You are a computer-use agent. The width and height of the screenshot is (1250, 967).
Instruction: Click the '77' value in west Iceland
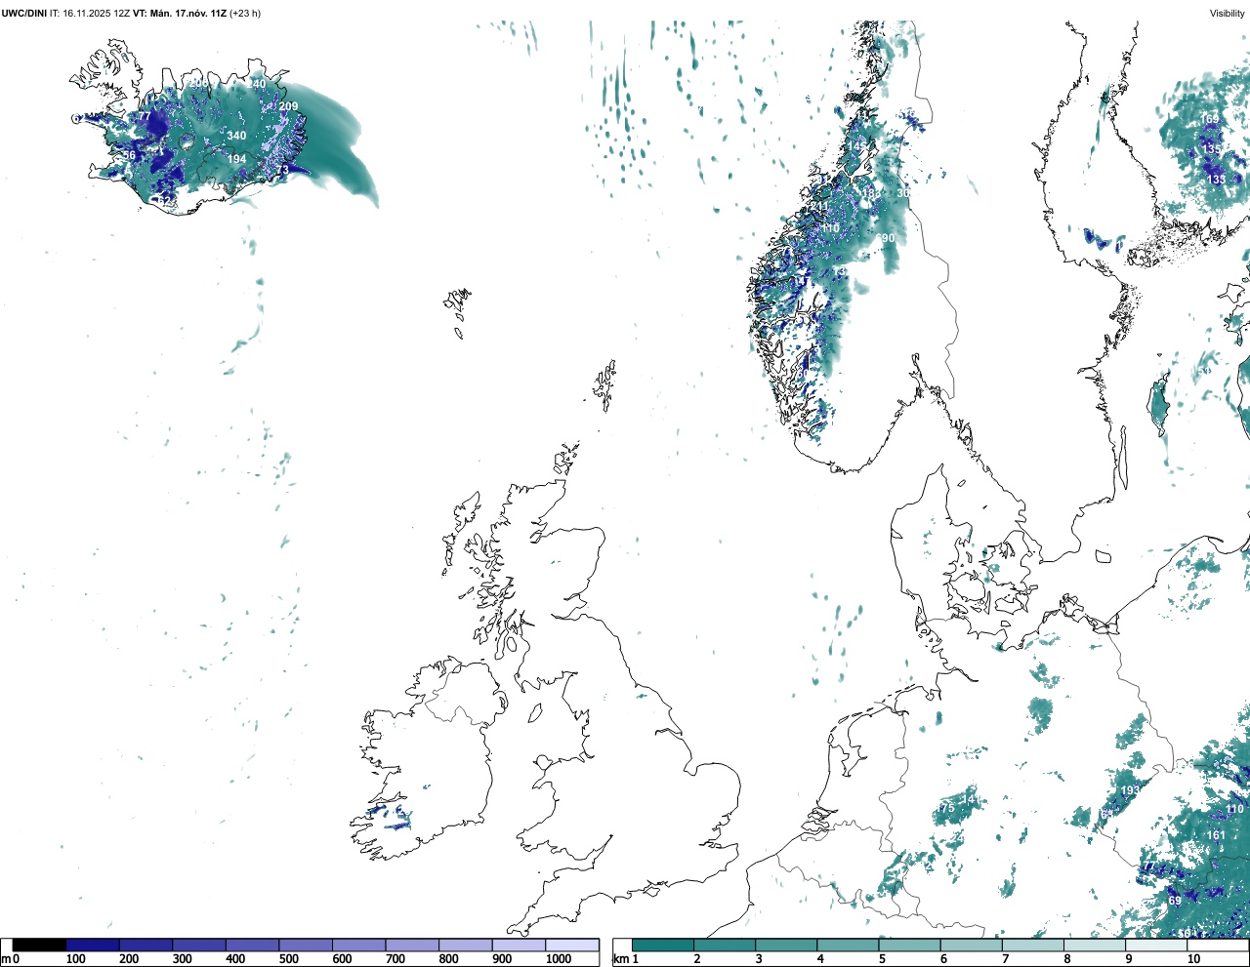[x=145, y=116]
